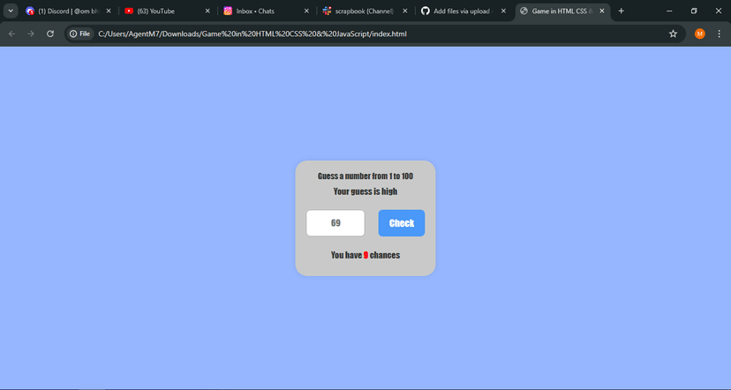The height and width of the screenshot is (390, 731).
Task: Close the Game in HTML CSS tab
Action: click(x=602, y=11)
